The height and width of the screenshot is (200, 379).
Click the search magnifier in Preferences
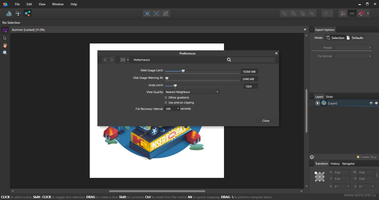tap(229, 60)
